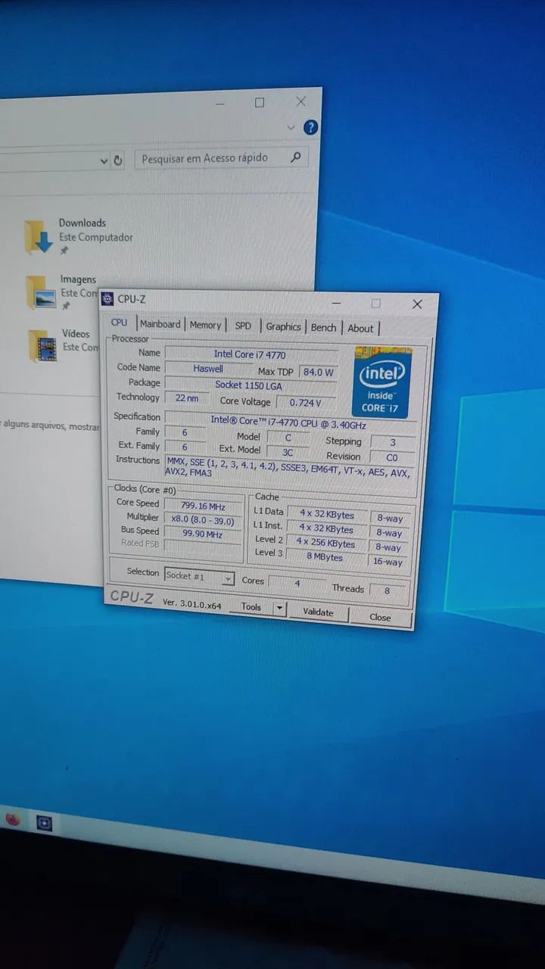Click the Explorer help question mark icon
545x969 pixels.
click(x=310, y=127)
